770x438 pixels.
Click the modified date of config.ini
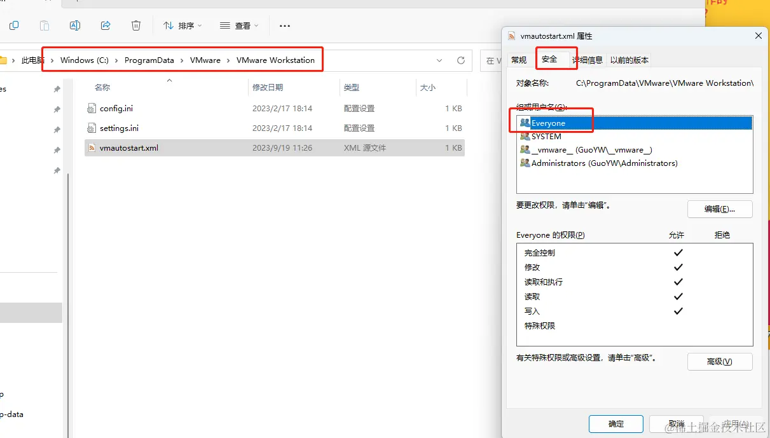tap(282, 109)
